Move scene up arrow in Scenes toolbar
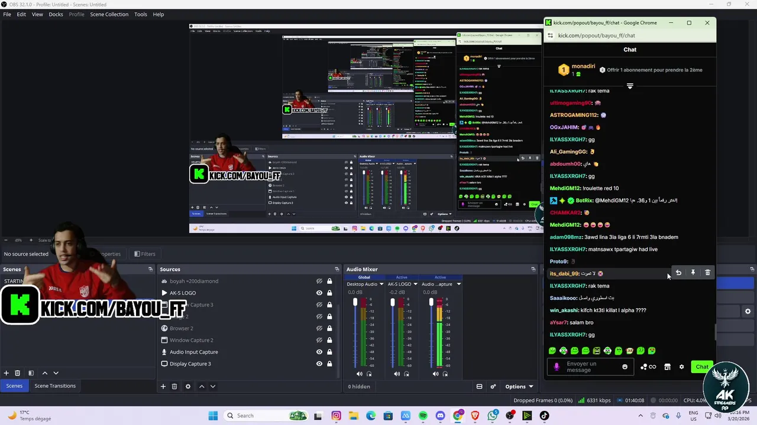 pyautogui.click(x=44, y=373)
